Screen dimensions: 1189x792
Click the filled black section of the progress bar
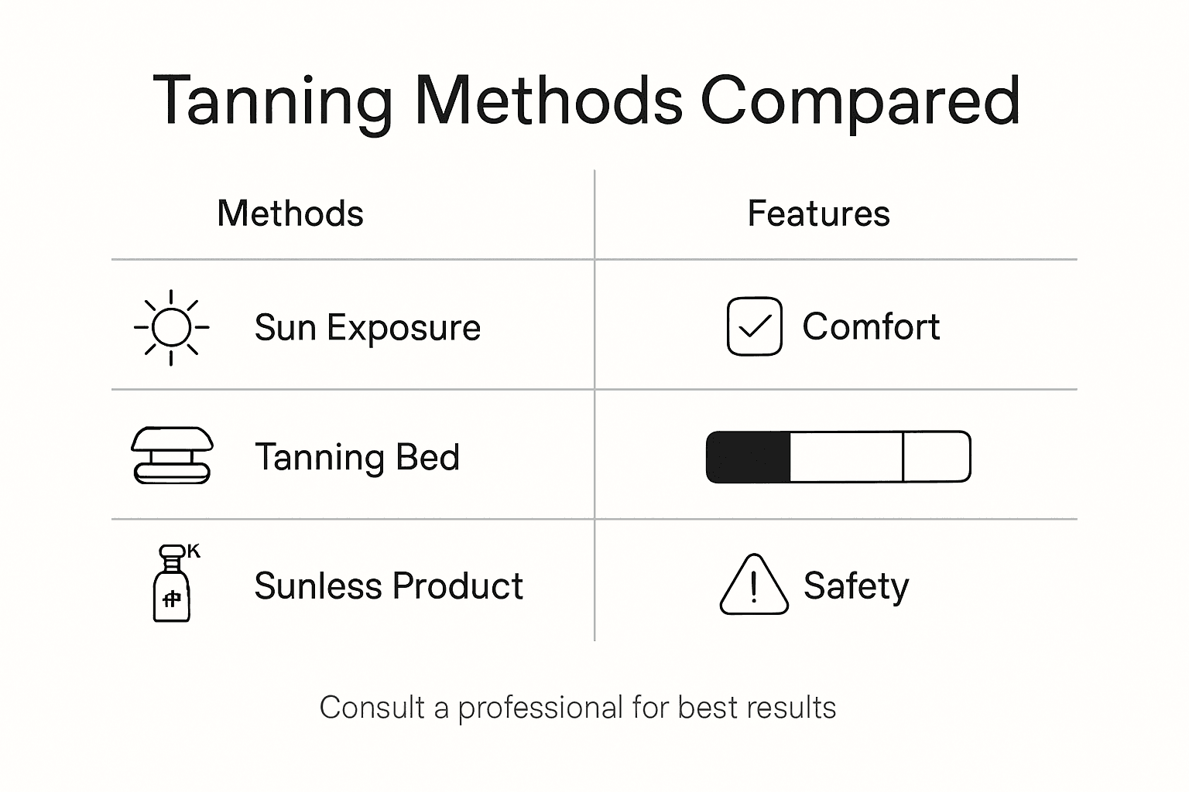coord(749,456)
